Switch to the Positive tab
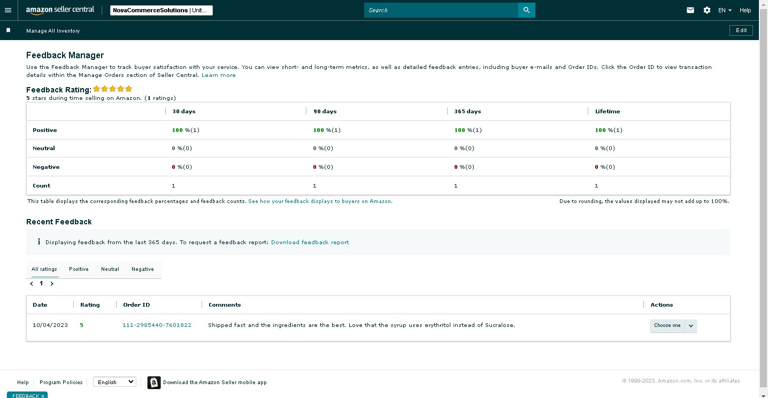 pos(79,269)
